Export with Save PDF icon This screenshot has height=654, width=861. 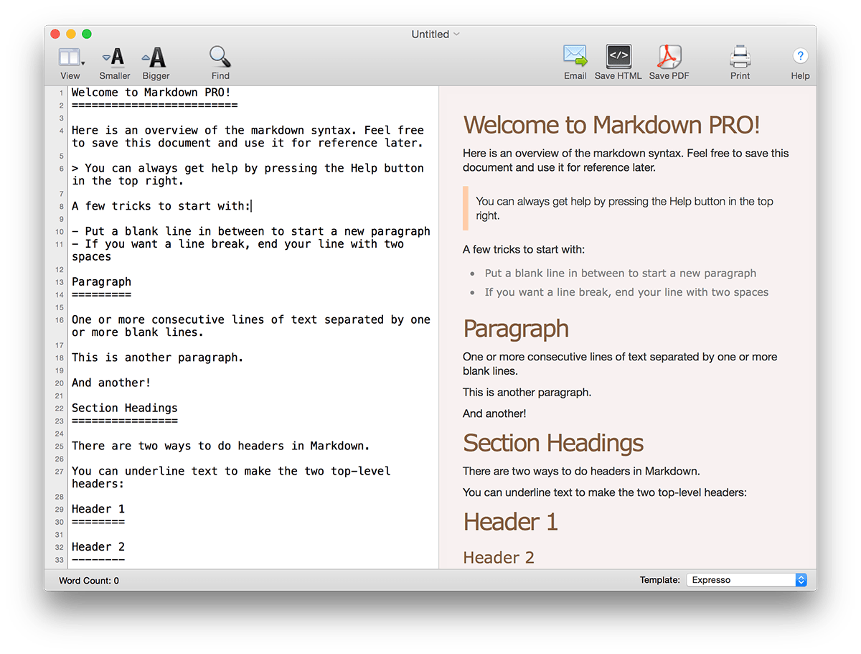(669, 56)
